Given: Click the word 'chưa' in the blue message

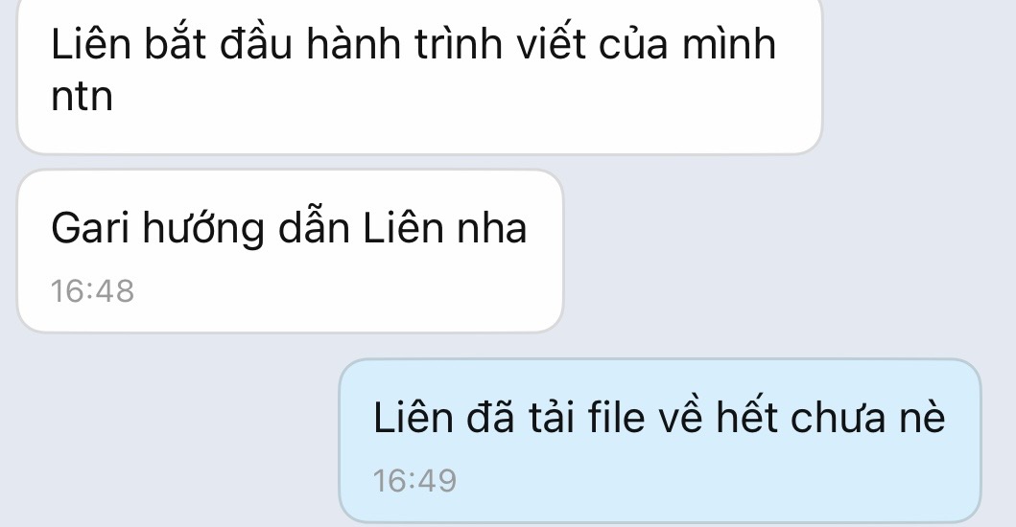Looking at the screenshot, I should tap(838, 417).
